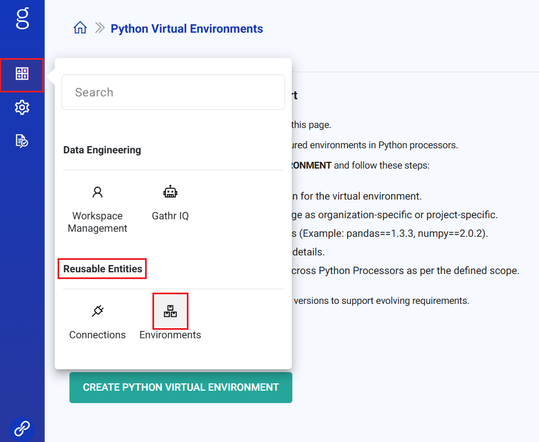Click the Workspace Management person icon
The height and width of the screenshot is (442, 539).
[98, 193]
